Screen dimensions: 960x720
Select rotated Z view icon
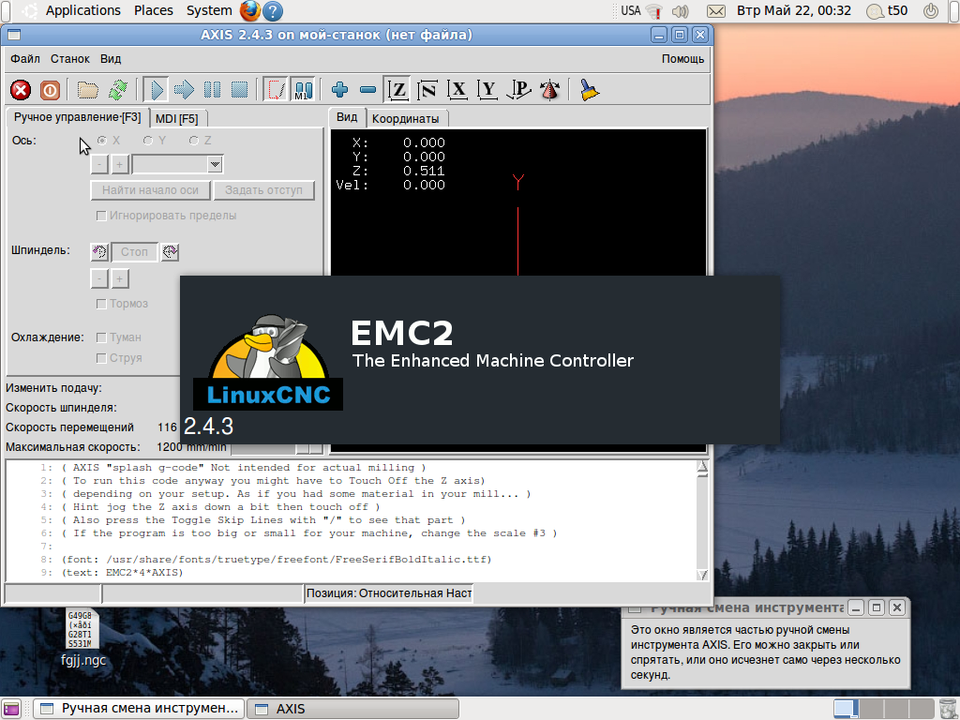click(427, 90)
